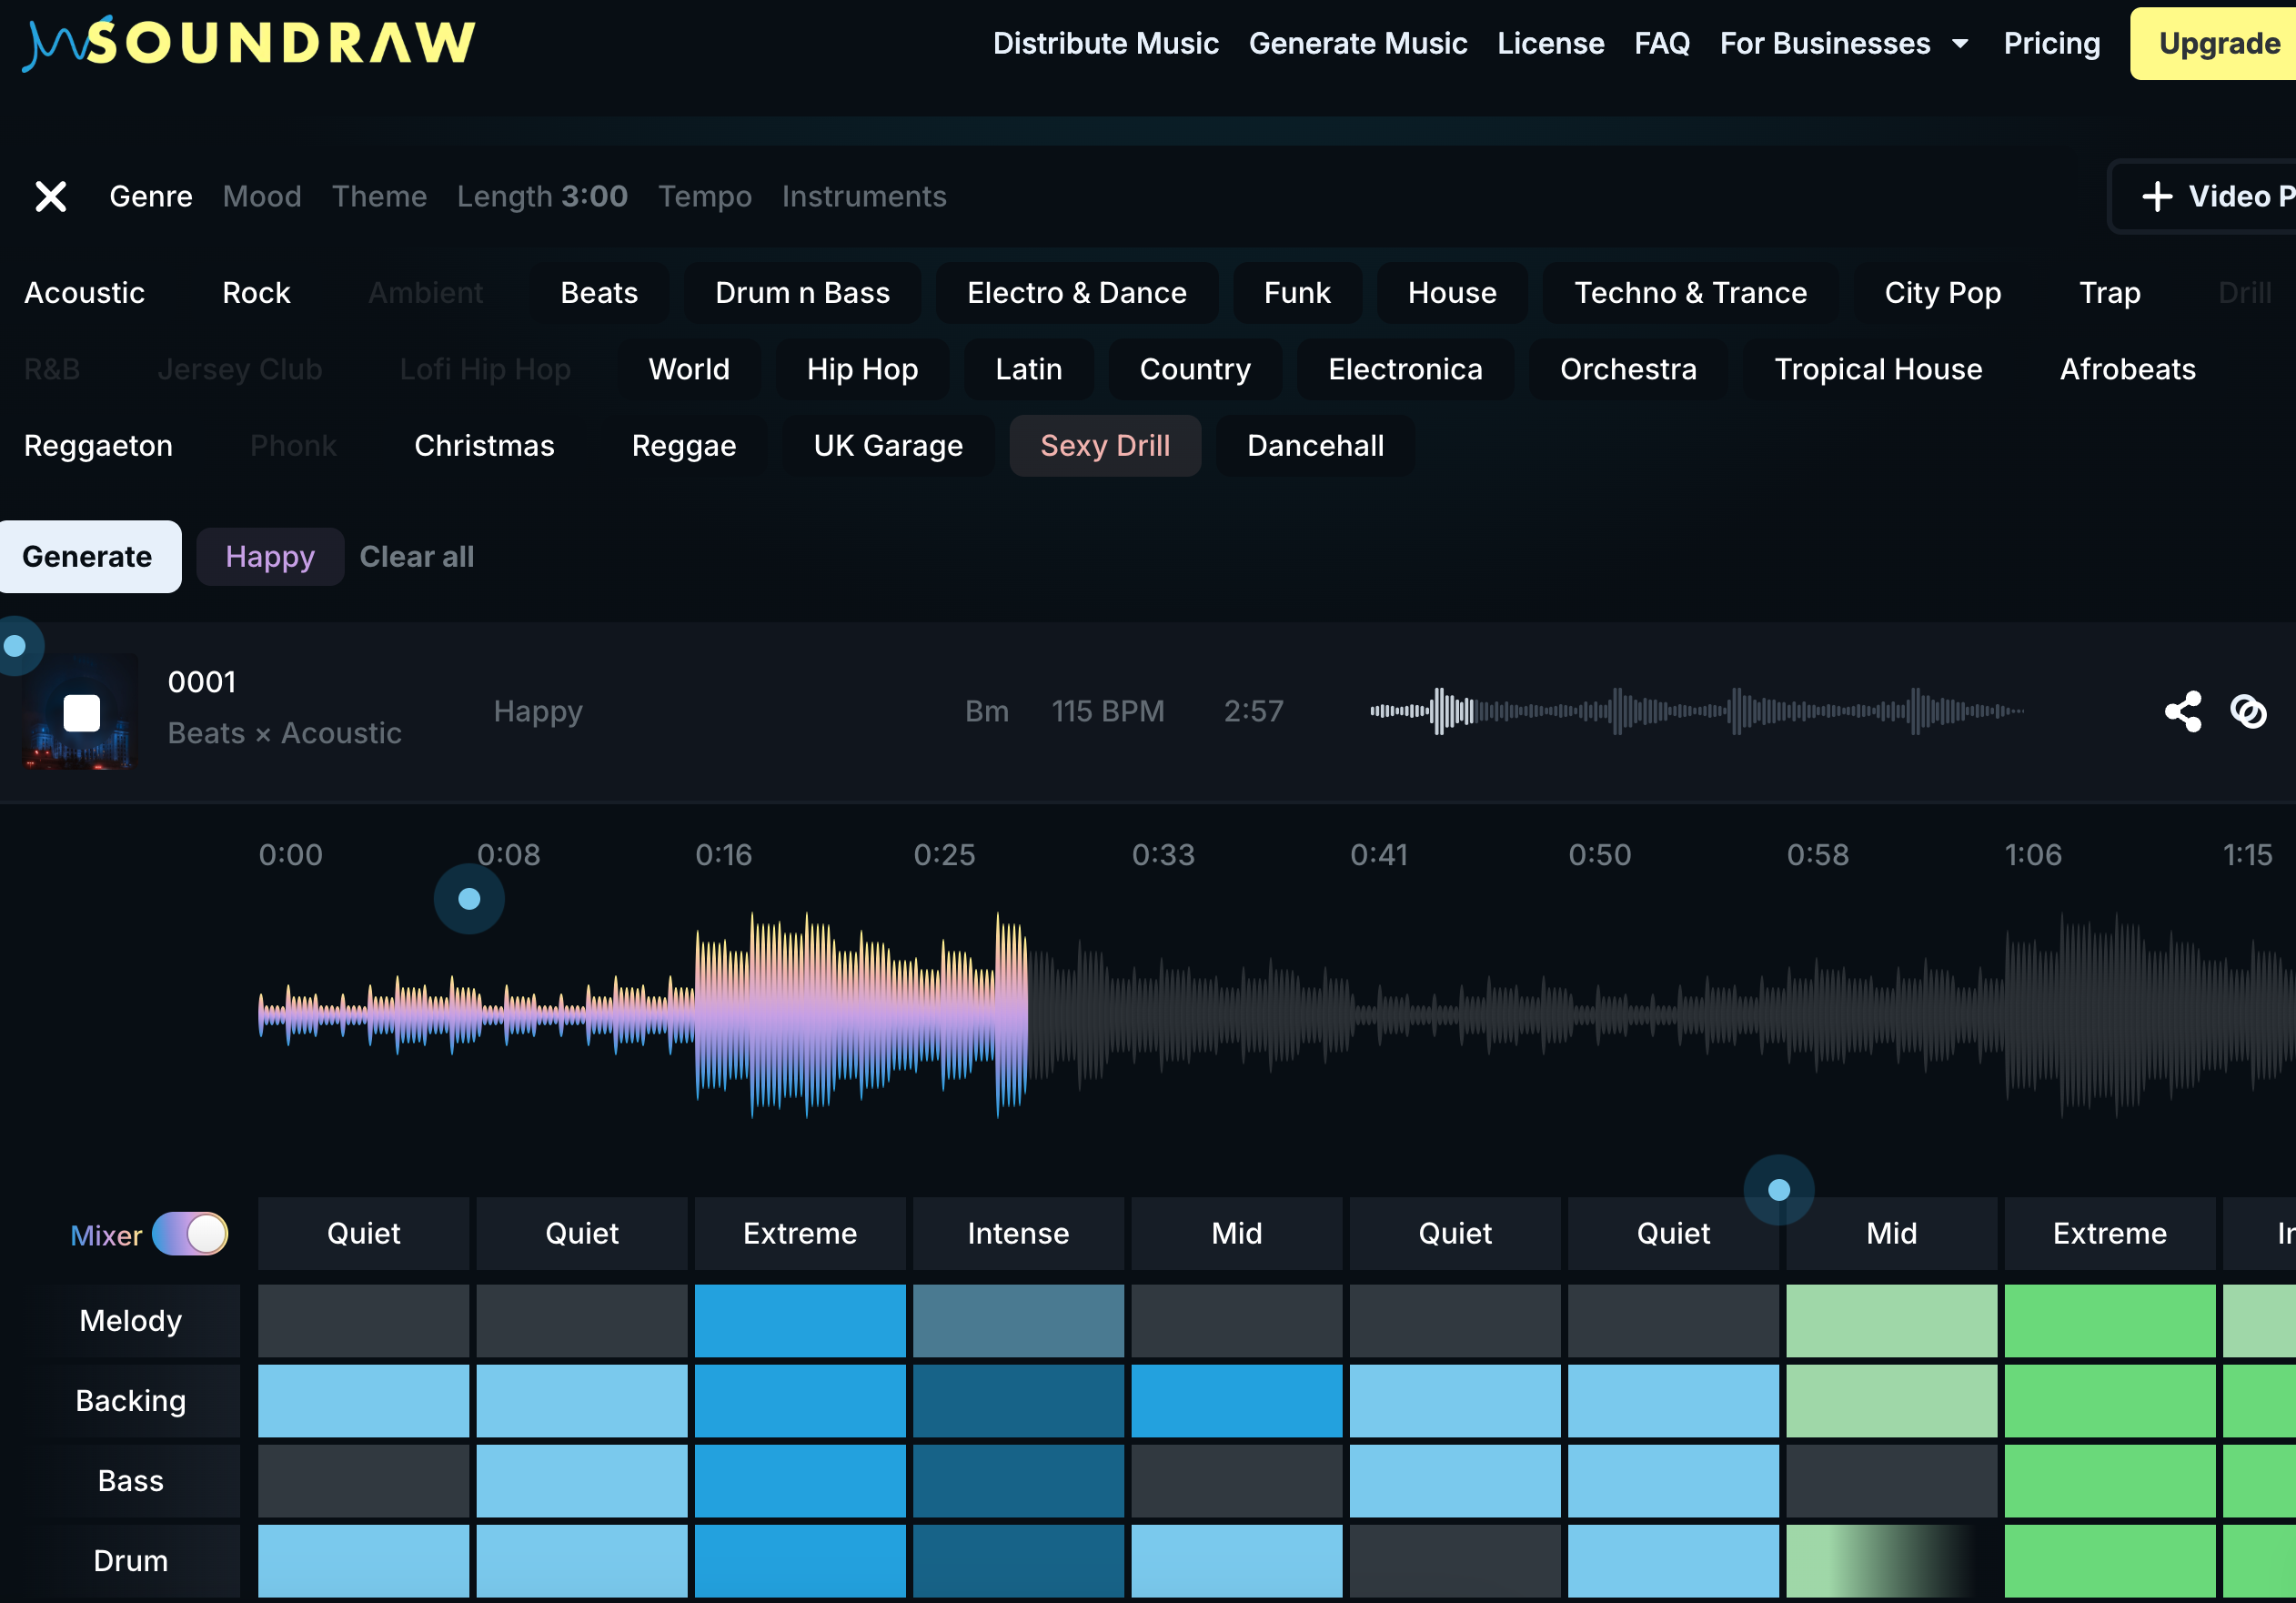Toggle the Mixer switch off
Viewport: 2296px width, 1603px height.
(x=190, y=1234)
